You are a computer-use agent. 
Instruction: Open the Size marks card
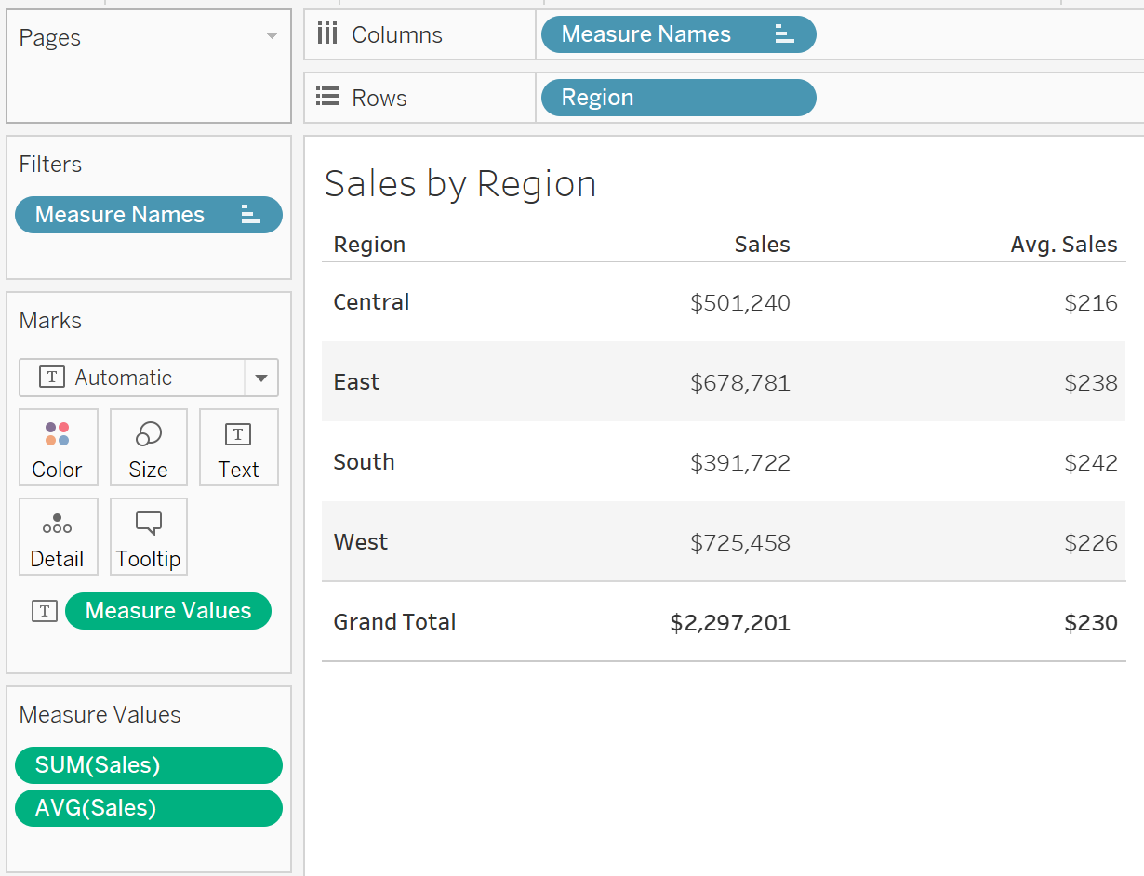tap(149, 447)
